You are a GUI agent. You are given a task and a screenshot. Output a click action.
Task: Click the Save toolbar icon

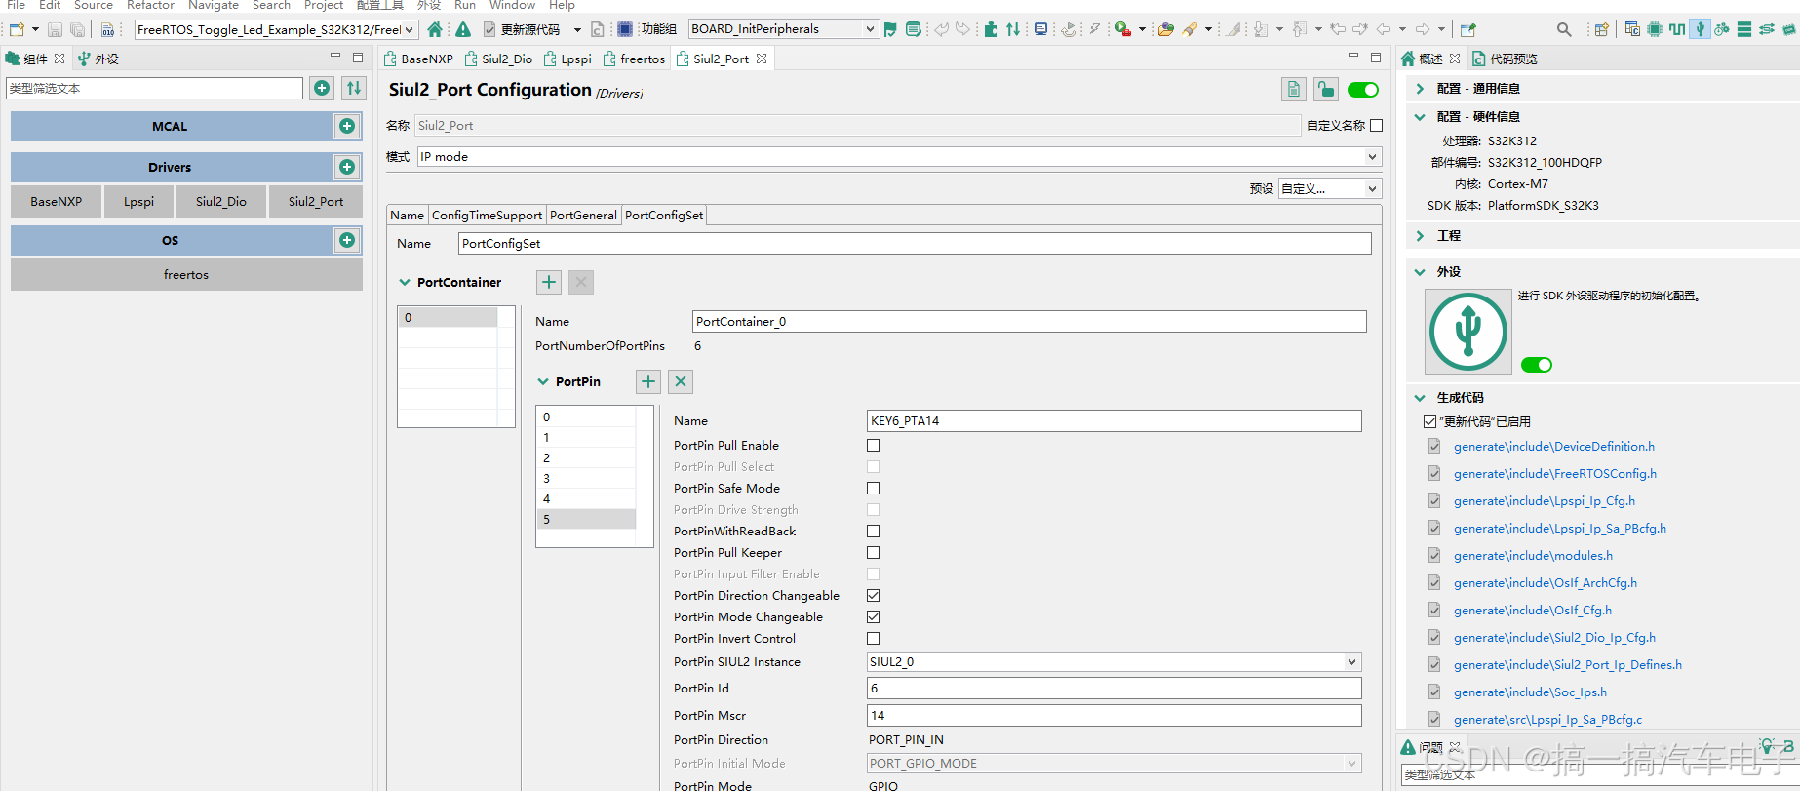pos(55,29)
